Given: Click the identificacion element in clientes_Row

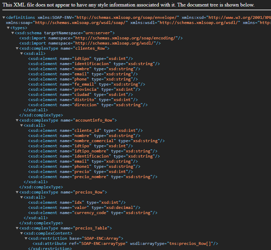Looking at the screenshot, I should pos(94,64).
